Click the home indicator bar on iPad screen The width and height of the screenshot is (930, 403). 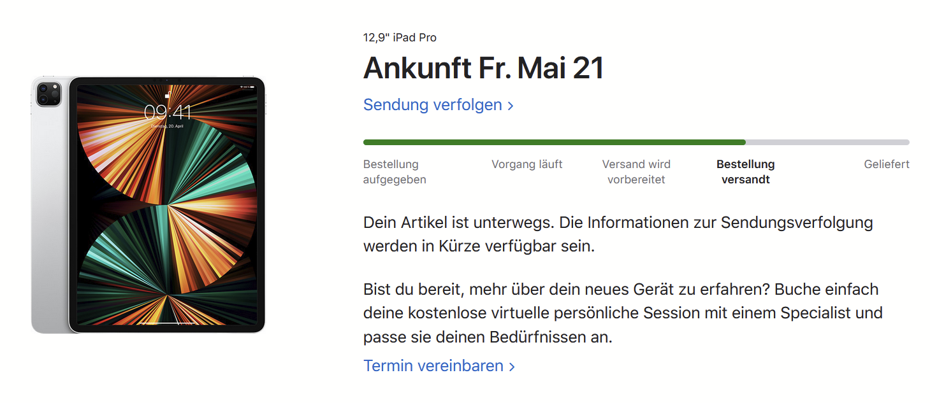coord(167,322)
